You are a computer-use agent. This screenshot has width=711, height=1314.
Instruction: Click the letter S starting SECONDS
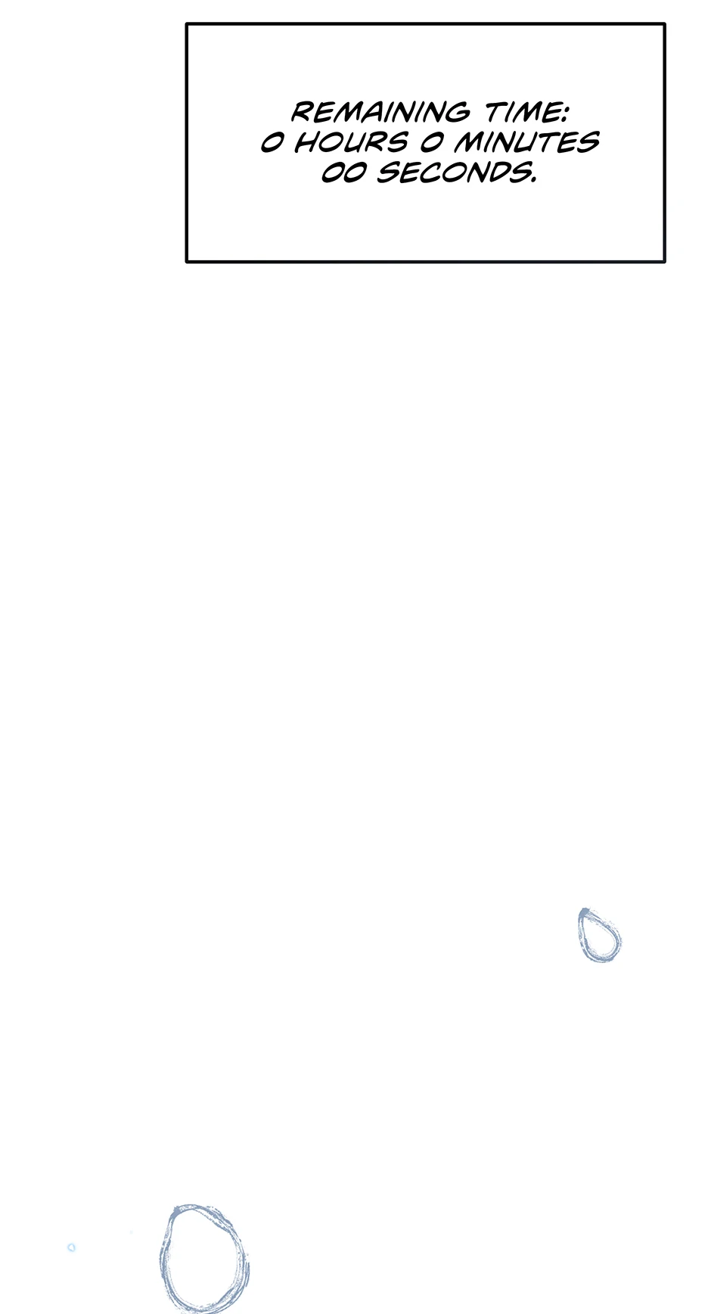coord(387,172)
